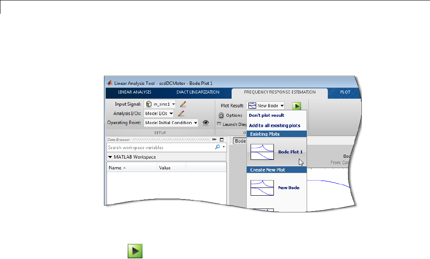Sort by the Name column header
The image size is (430, 259).
coord(132,168)
